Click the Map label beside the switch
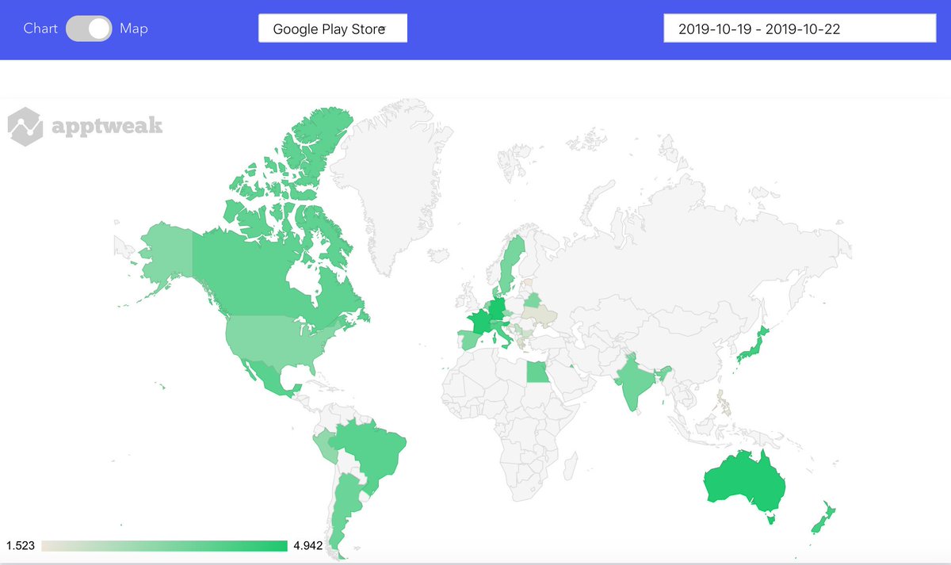The image size is (951, 565). pyautogui.click(x=134, y=29)
